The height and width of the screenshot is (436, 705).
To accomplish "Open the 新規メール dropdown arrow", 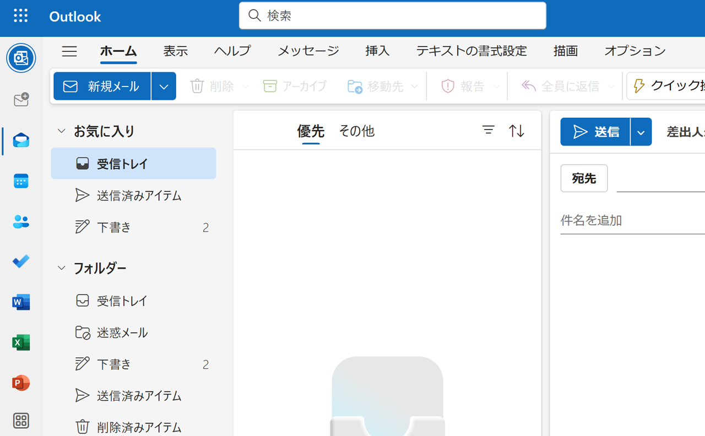I will [164, 86].
